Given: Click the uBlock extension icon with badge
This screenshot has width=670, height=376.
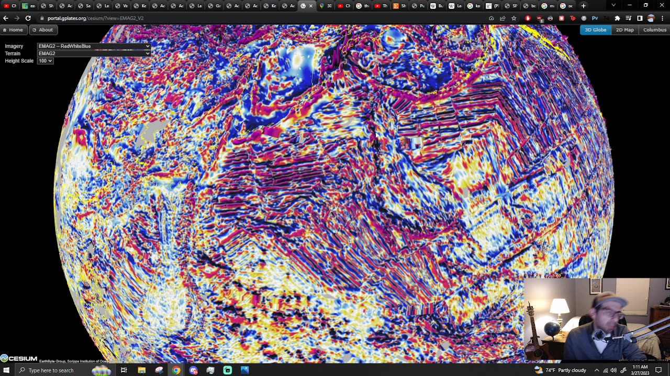Looking at the screenshot, I should (540, 19).
